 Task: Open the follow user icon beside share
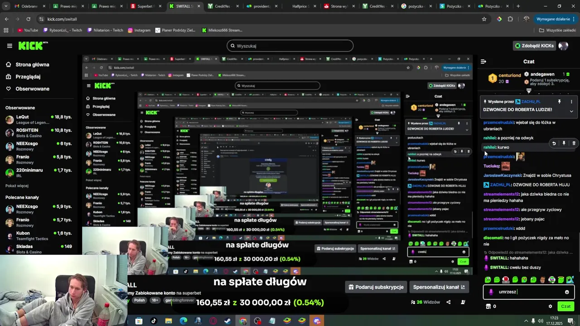(x=463, y=302)
